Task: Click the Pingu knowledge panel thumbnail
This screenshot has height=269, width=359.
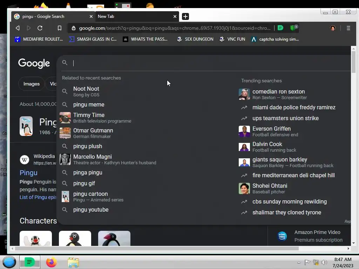Action: [x=26, y=126]
